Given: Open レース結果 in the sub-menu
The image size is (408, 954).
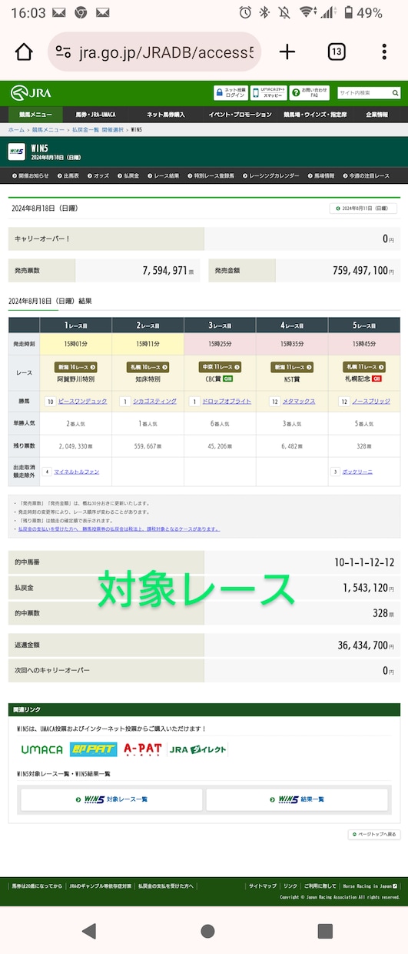Looking at the screenshot, I should tap(163, 175).
